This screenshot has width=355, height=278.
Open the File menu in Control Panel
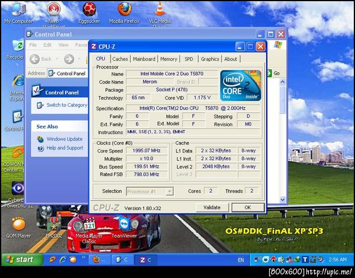(x=33, y=45)
